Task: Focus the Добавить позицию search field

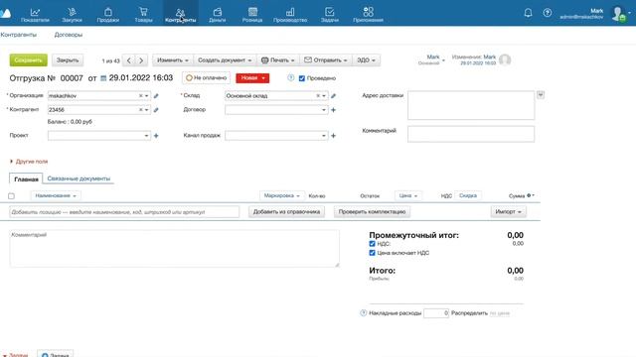Action: [x=124, y=211]
